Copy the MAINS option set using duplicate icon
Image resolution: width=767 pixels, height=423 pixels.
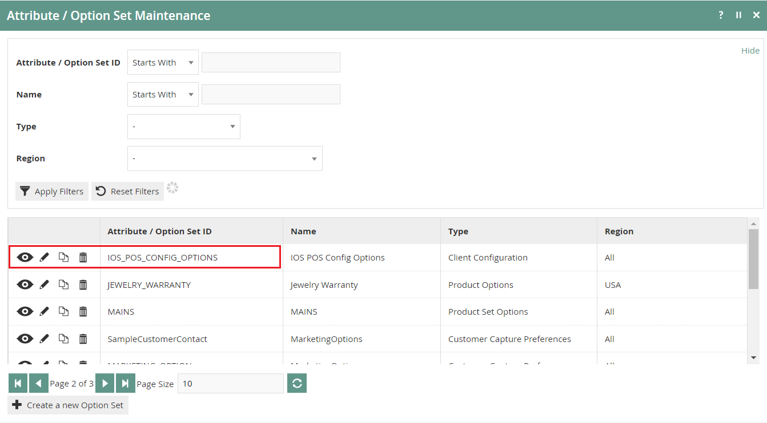pyautogui.click(x=63, y=311)
